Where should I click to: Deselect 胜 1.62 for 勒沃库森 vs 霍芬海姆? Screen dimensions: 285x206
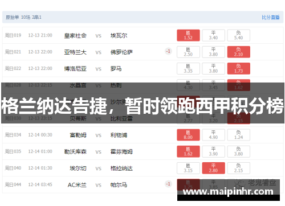[188, 151]
